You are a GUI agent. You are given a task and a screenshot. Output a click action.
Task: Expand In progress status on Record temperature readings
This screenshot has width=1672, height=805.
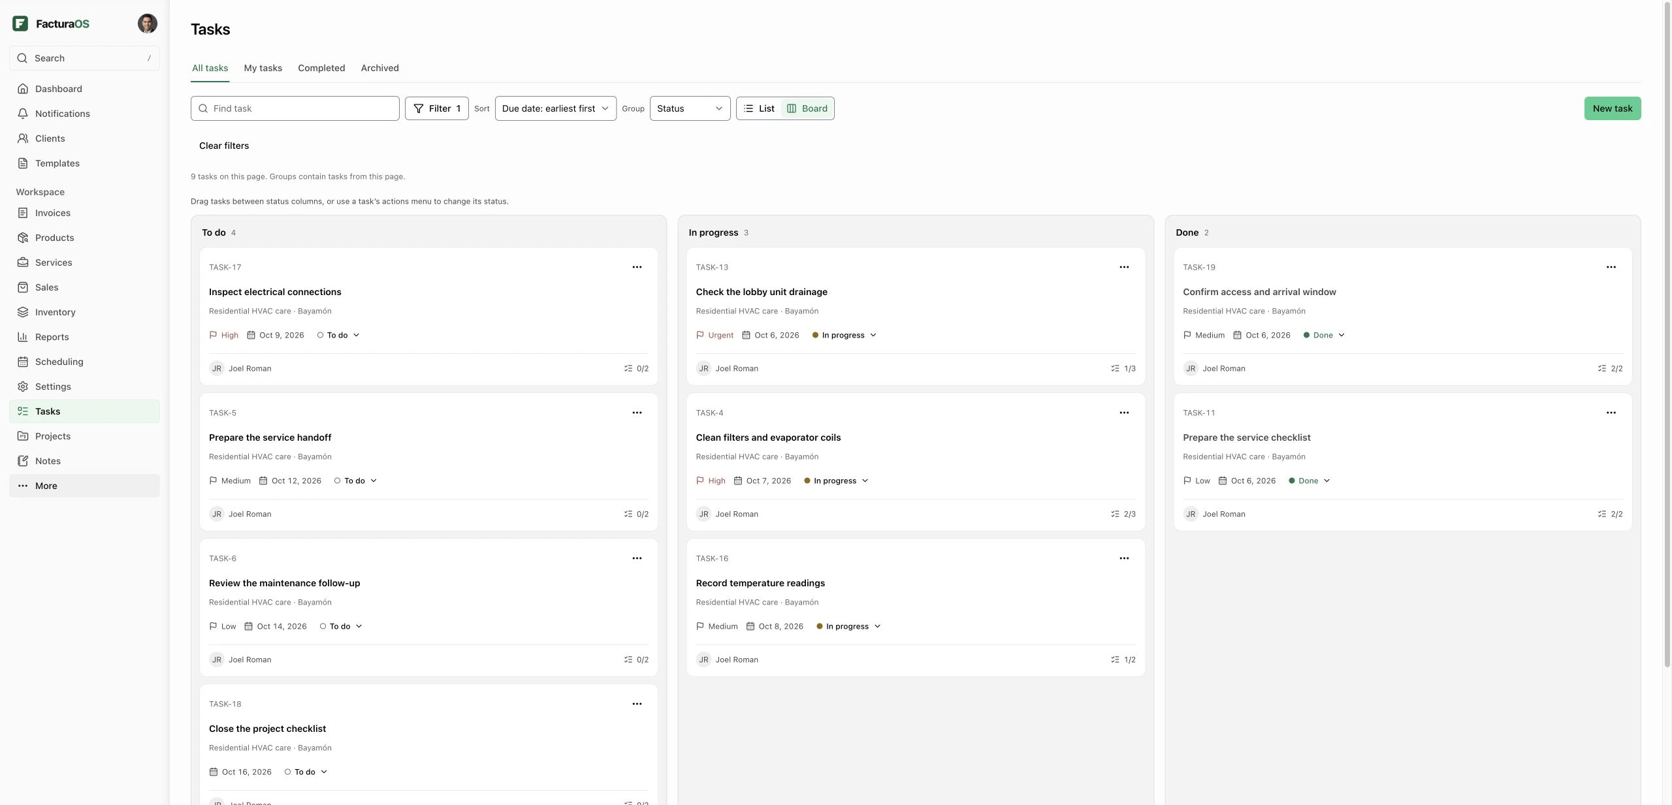tap(848, 626)
